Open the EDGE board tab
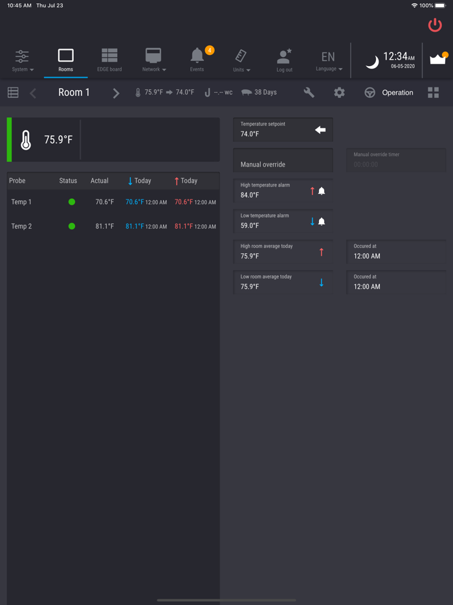453x605 pixels. tap(109, 61)
